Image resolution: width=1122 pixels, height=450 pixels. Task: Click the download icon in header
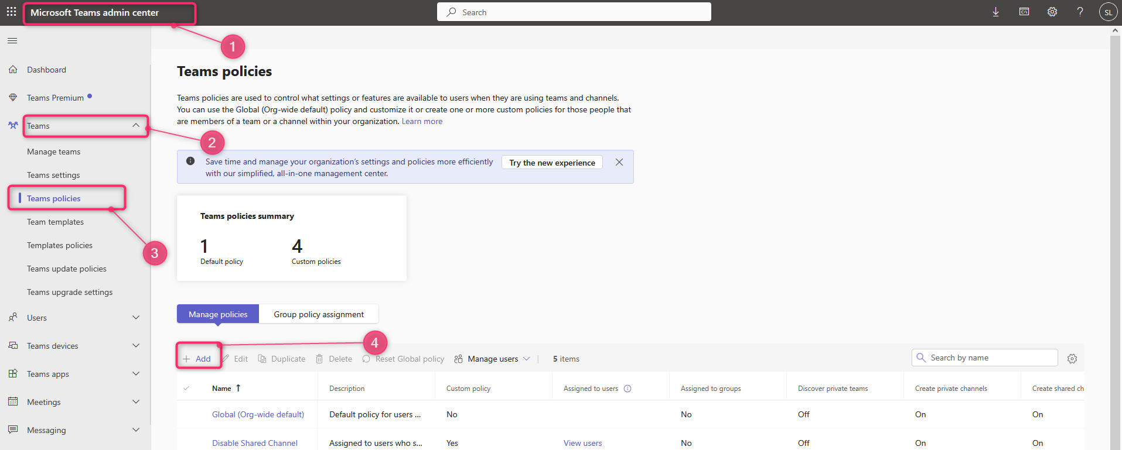(x=995, y=12)
